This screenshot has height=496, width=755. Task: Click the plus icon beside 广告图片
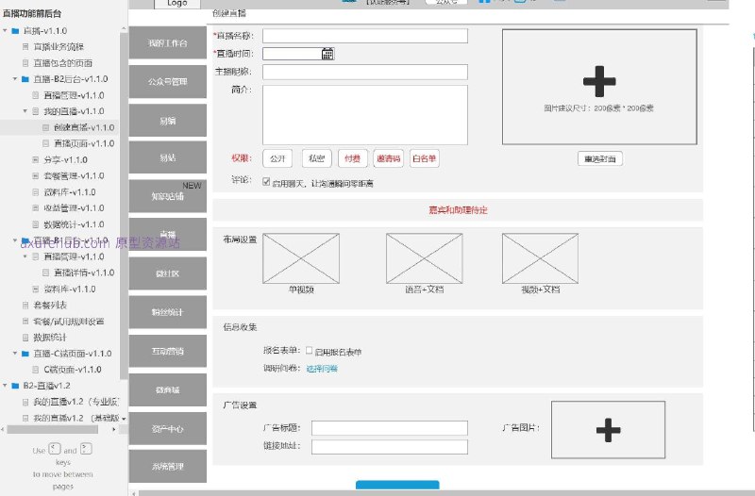tap(608, 430)
